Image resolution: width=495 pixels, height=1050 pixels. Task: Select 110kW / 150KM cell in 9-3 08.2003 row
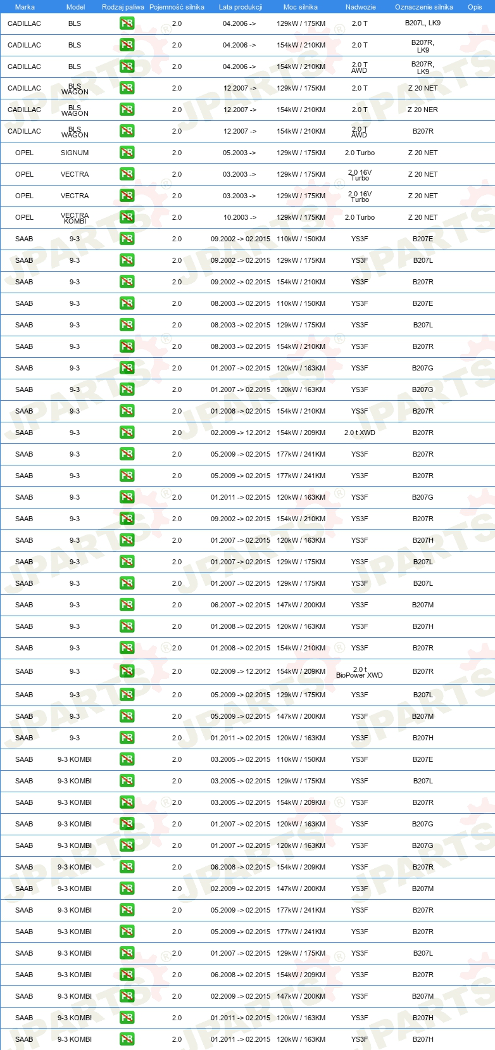301,303
